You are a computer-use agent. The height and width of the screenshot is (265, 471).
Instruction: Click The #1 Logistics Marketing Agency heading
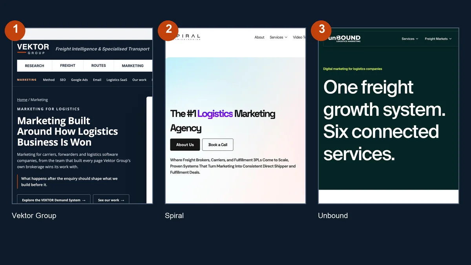tap(223, 121)
